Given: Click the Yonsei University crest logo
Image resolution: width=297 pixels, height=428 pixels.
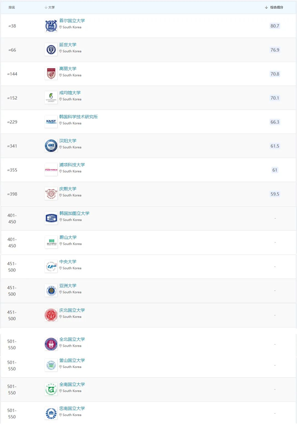Looking at the screenshot, I should [x=51, y=50].
